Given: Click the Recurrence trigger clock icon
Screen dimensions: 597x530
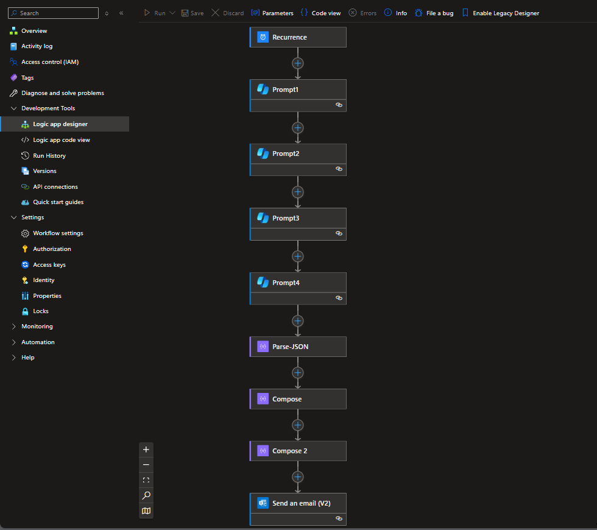Looking at the screenshot, I should pyautogui.click(x=262, y=37).
